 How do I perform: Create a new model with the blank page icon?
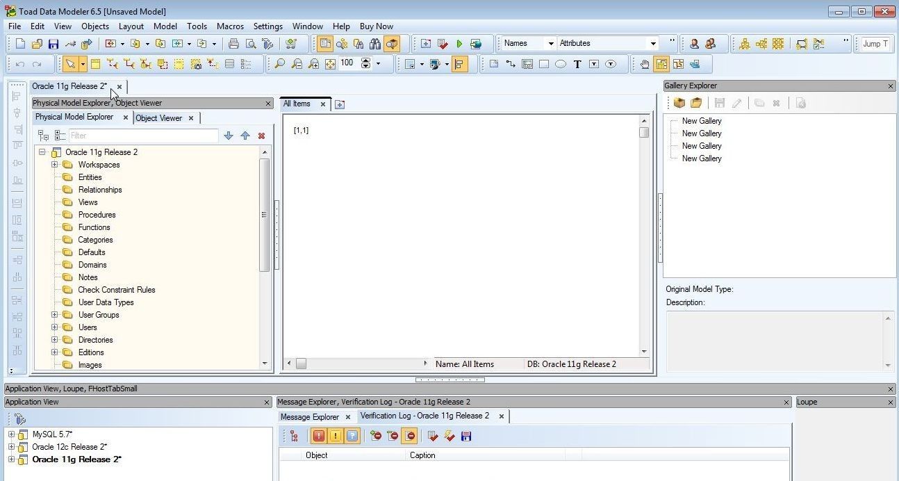pos(20,44)
